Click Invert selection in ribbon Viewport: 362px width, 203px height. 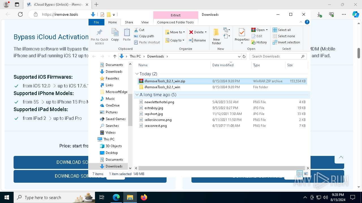pos(286,42)
